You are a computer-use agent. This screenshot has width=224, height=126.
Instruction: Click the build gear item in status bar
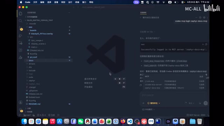point(51,115)
